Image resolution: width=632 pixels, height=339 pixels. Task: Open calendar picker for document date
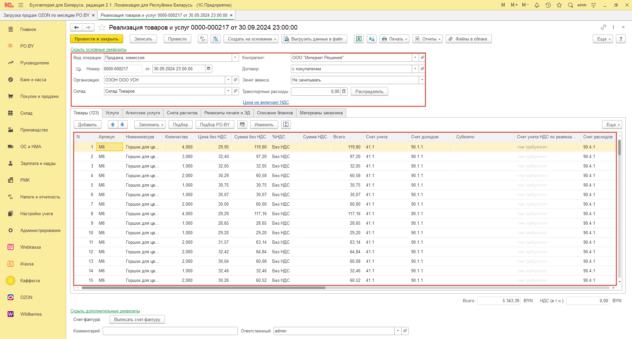click(x=209, y=69)
